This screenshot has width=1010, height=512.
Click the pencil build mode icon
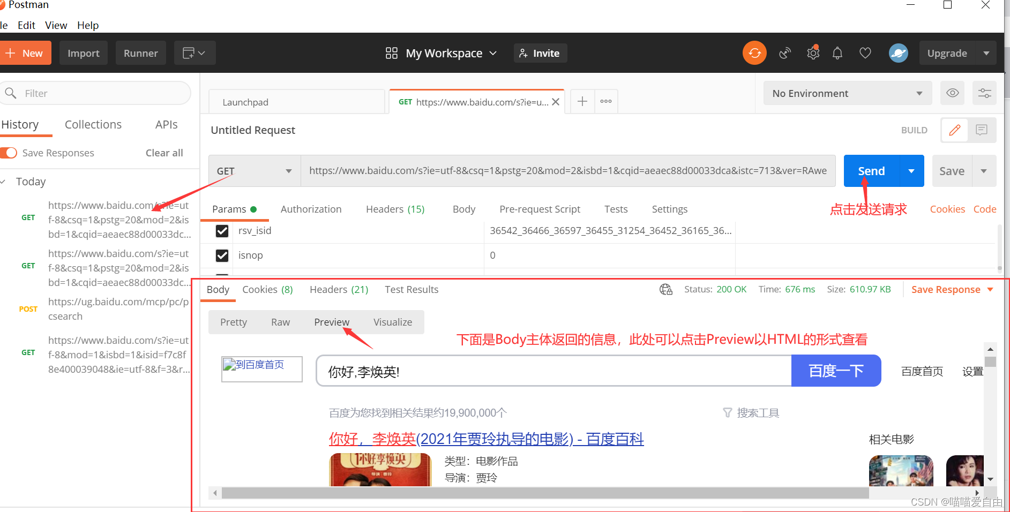pos(955,130)
